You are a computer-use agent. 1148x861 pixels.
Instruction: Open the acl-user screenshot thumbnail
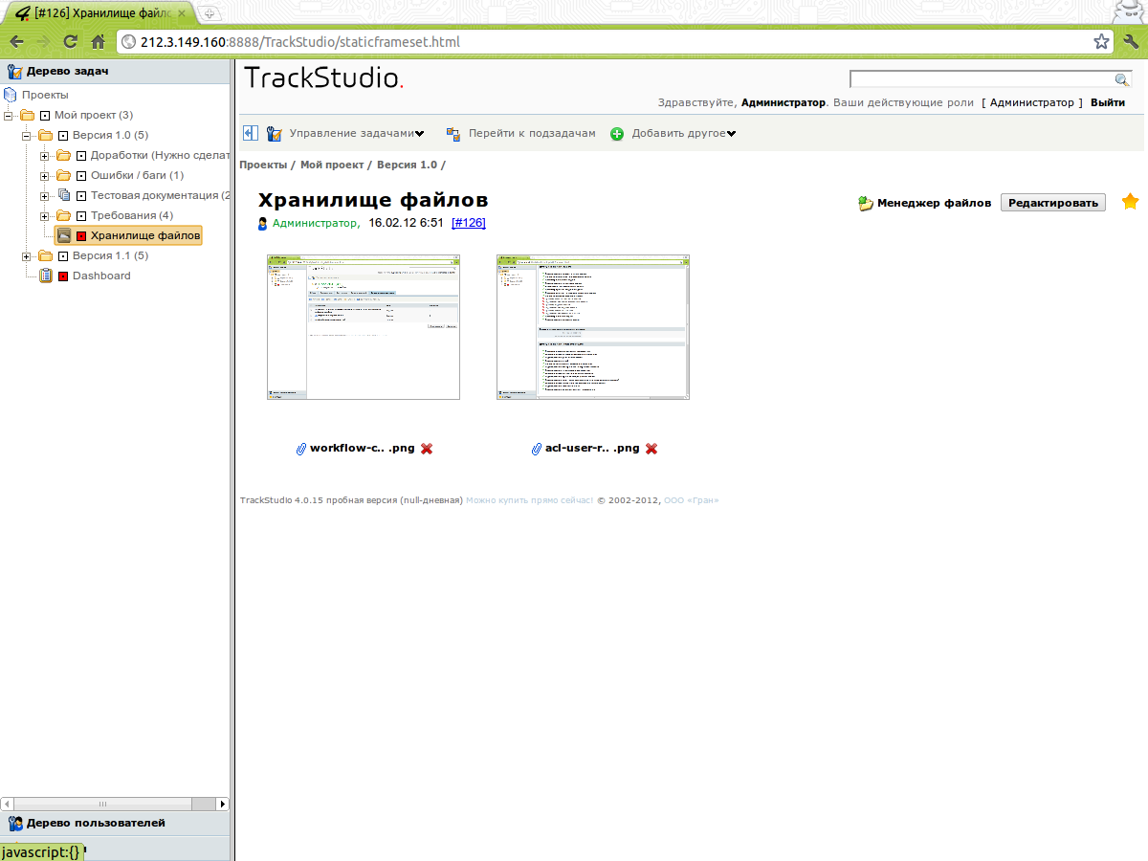pos(593,327)
